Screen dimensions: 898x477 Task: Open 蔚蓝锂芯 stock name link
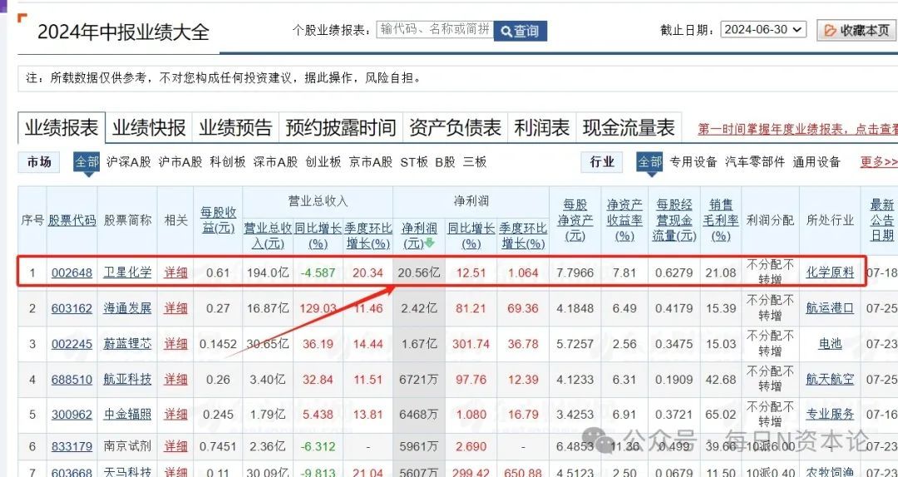point(128,344)
